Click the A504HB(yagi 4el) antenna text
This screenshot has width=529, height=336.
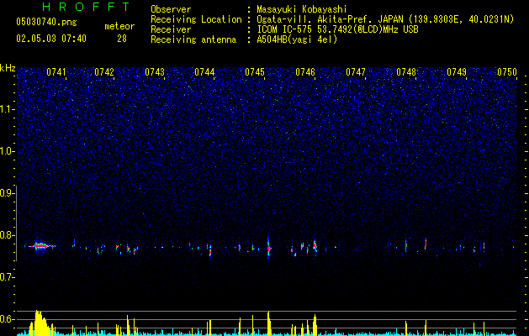(297, 39)
